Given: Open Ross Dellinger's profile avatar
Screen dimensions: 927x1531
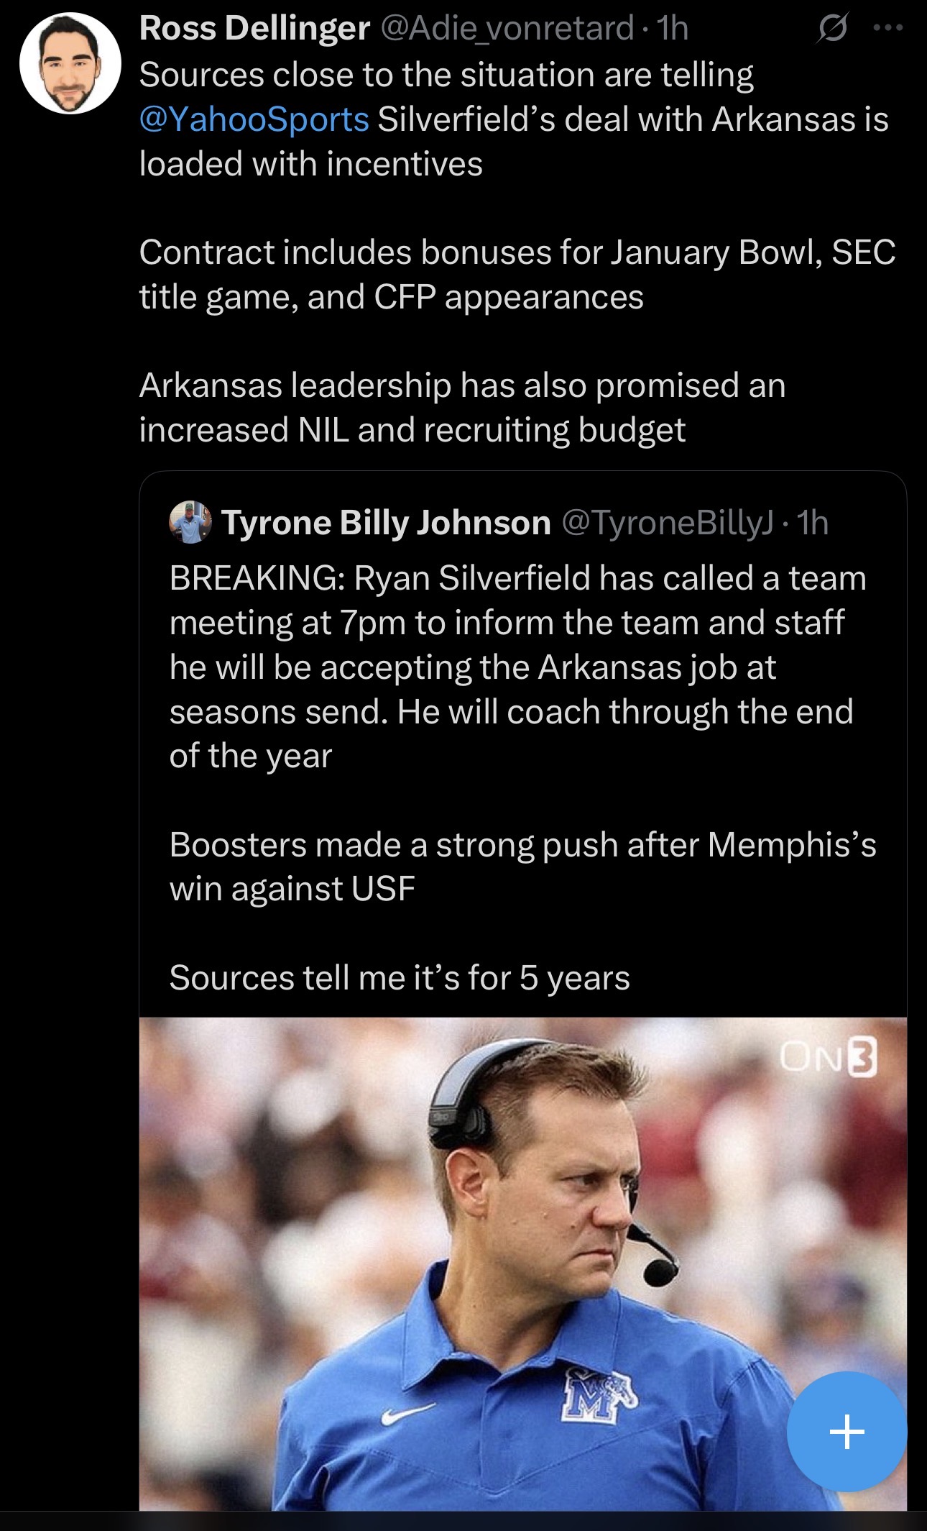Looking at the screenshot, I should point(70,63).
